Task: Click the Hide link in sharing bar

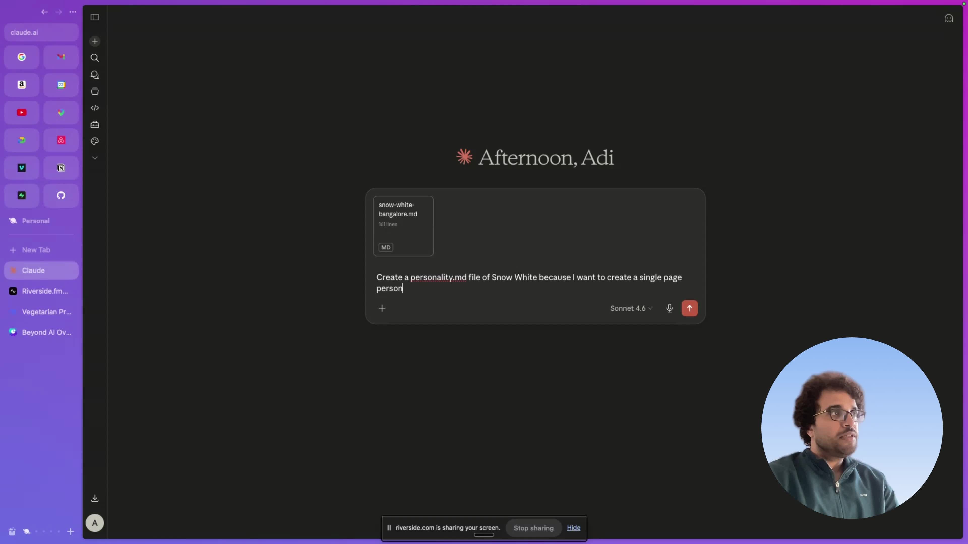Action: pyautogui.click(x=573, y=527)
